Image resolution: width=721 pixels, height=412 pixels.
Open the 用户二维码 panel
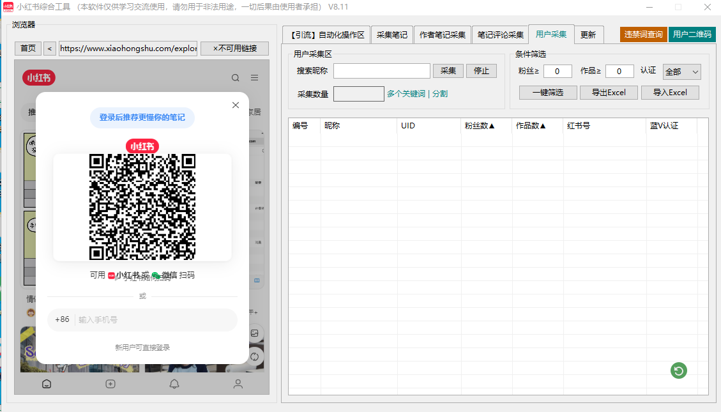coord(692,34)
